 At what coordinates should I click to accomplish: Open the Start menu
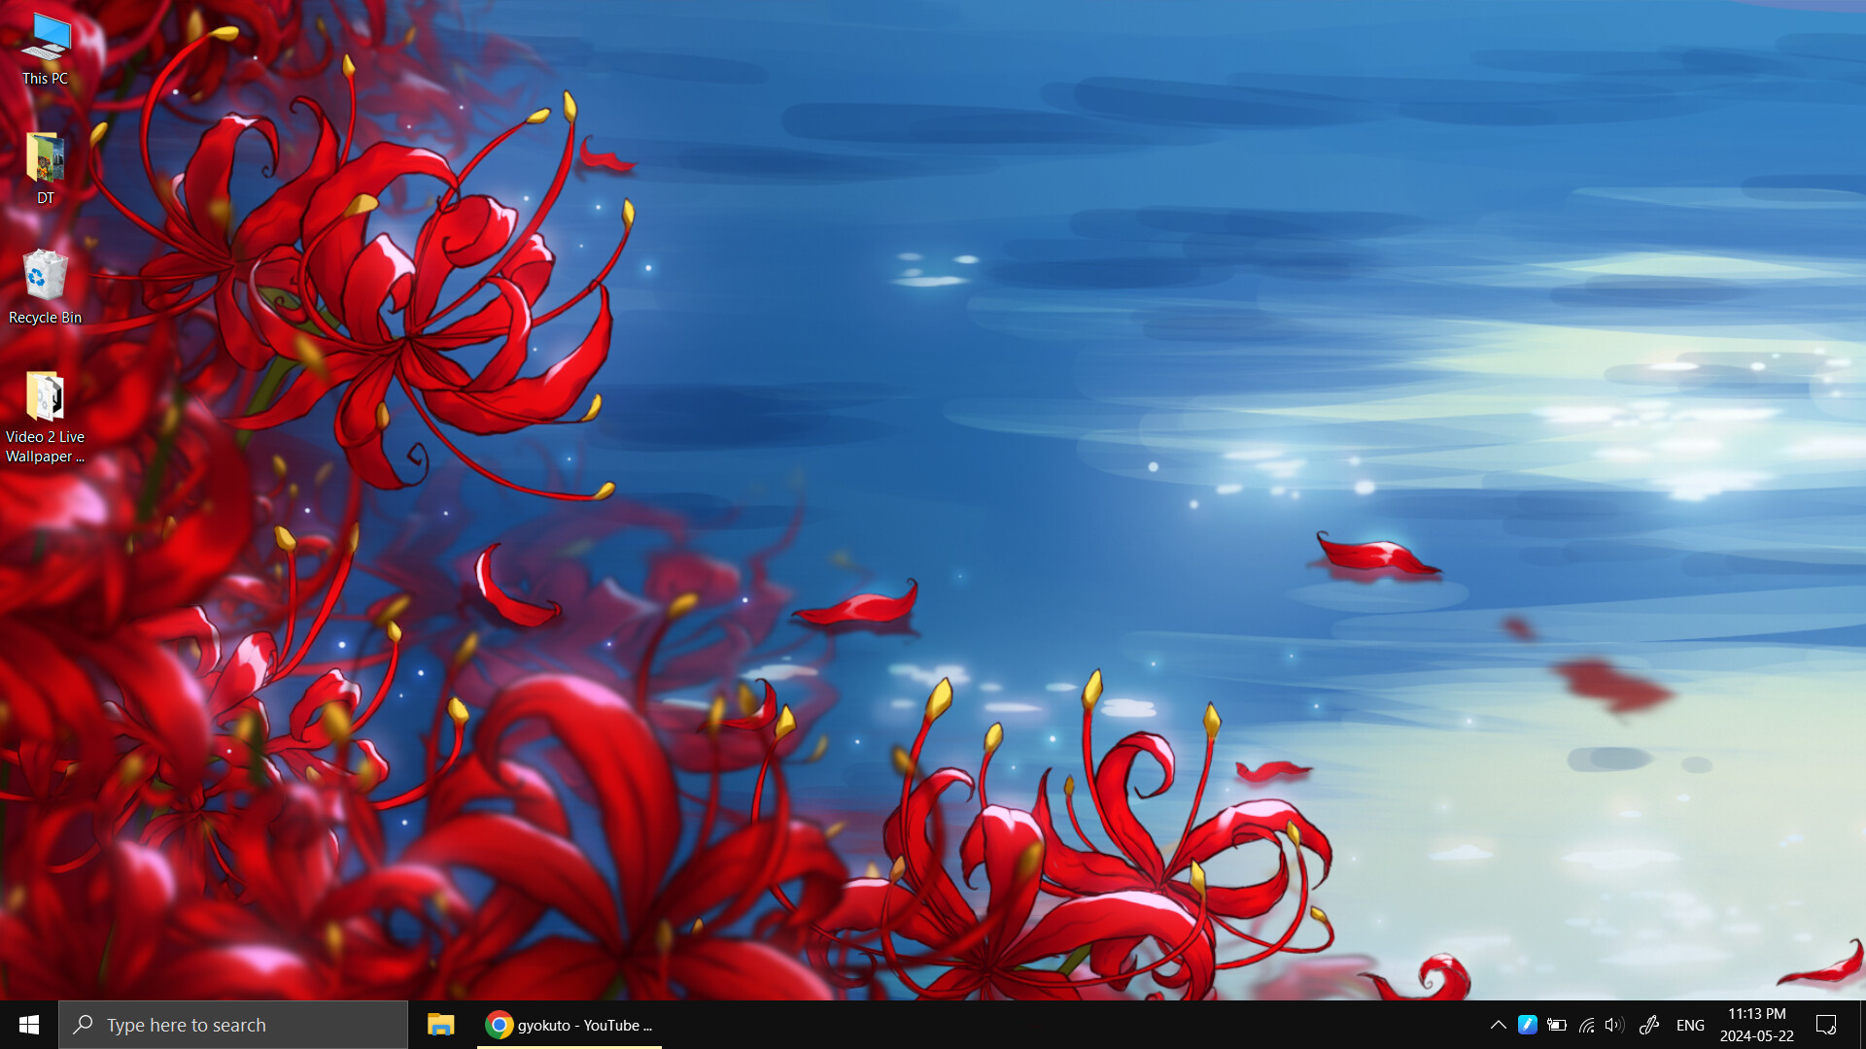28,1025
